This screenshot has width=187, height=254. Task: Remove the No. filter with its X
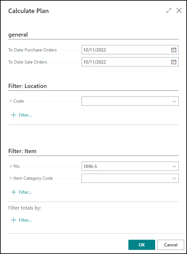[x=11, y=166]
